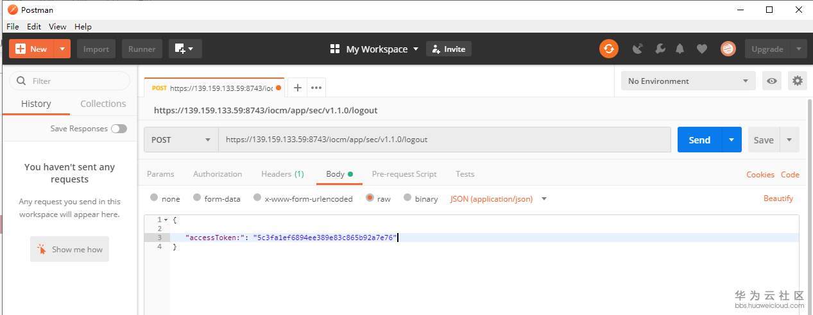Click the Save button

764,140
